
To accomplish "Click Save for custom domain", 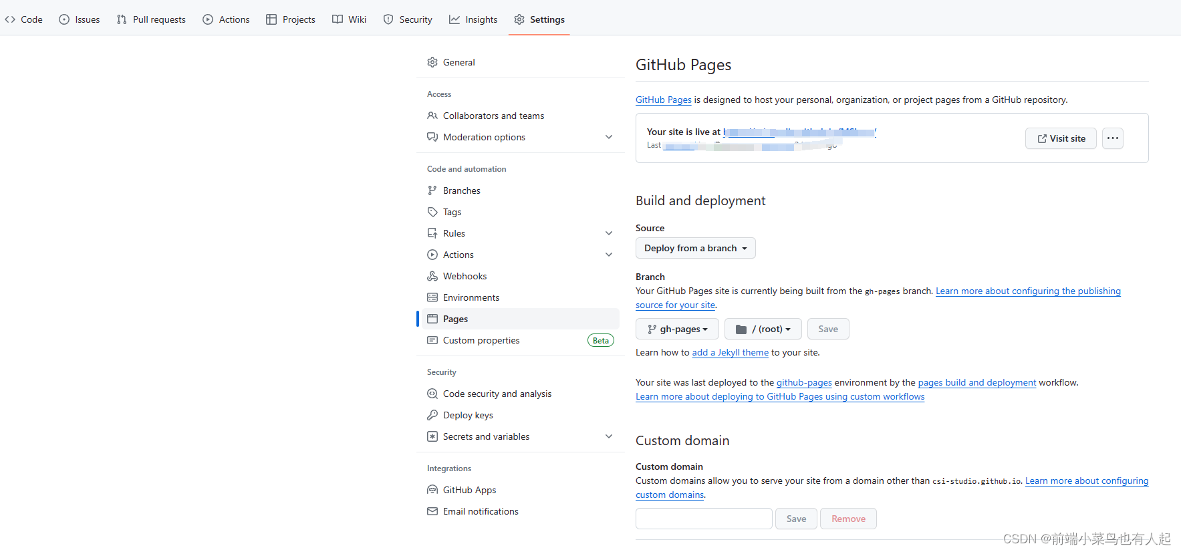I will click(796, 519).
